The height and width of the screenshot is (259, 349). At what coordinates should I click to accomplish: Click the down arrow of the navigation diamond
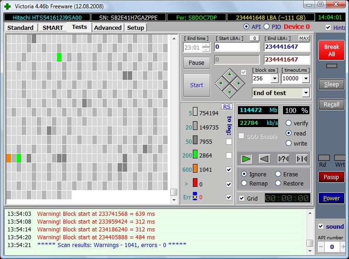click(230, 92)
